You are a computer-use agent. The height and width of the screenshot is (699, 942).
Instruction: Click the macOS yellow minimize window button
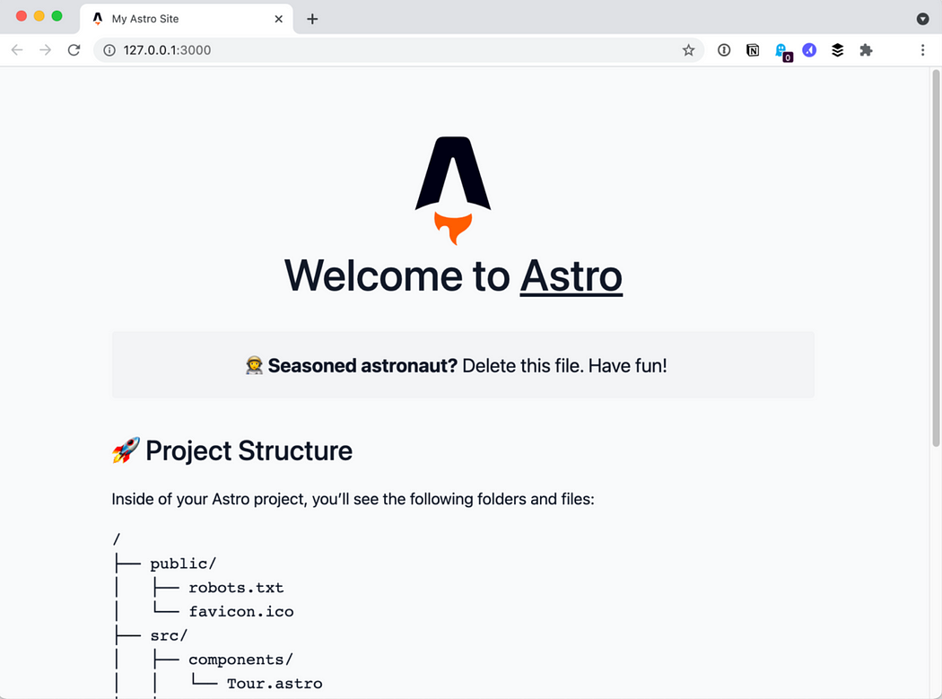click(39, 16)
